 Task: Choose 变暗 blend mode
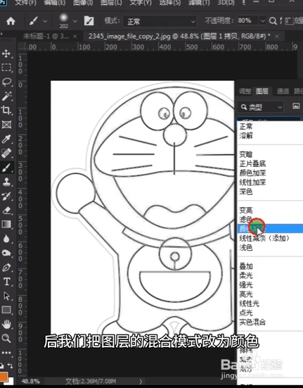270,154
